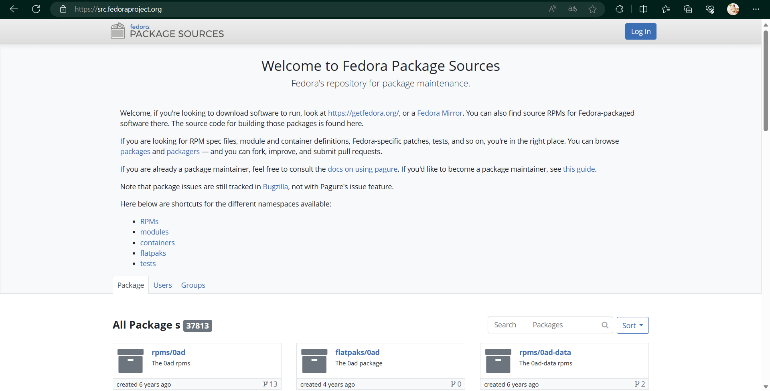Screen dimensions: 770x391
Task: Open the tests namespace link
Action: click(x=148, y=264)
